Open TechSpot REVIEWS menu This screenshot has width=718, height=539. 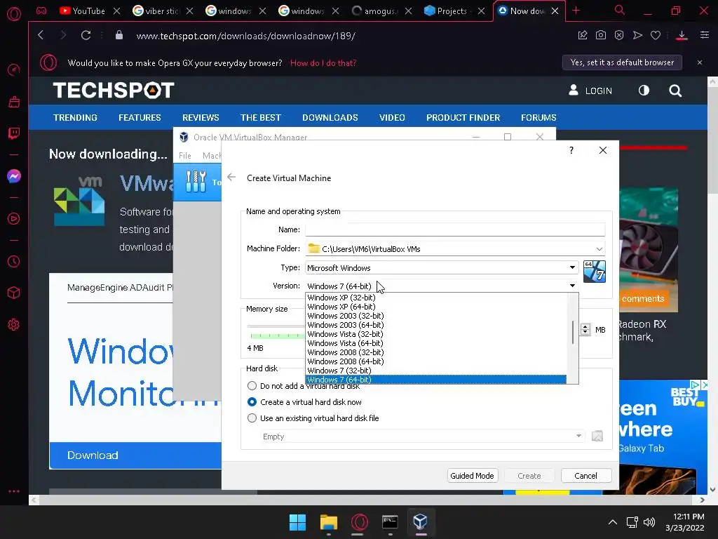201,117
